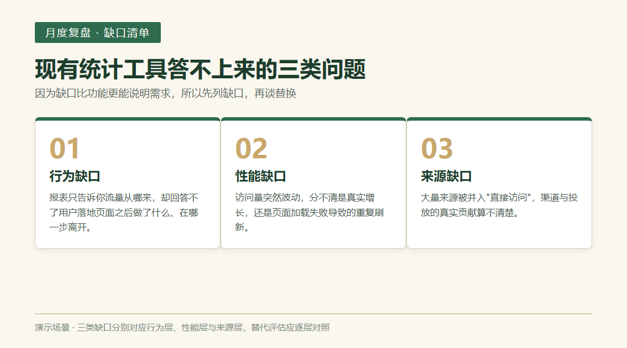The image size is (627, 348).
Task: Click the number 01 on first card
Action: click(x=64, y=148)
